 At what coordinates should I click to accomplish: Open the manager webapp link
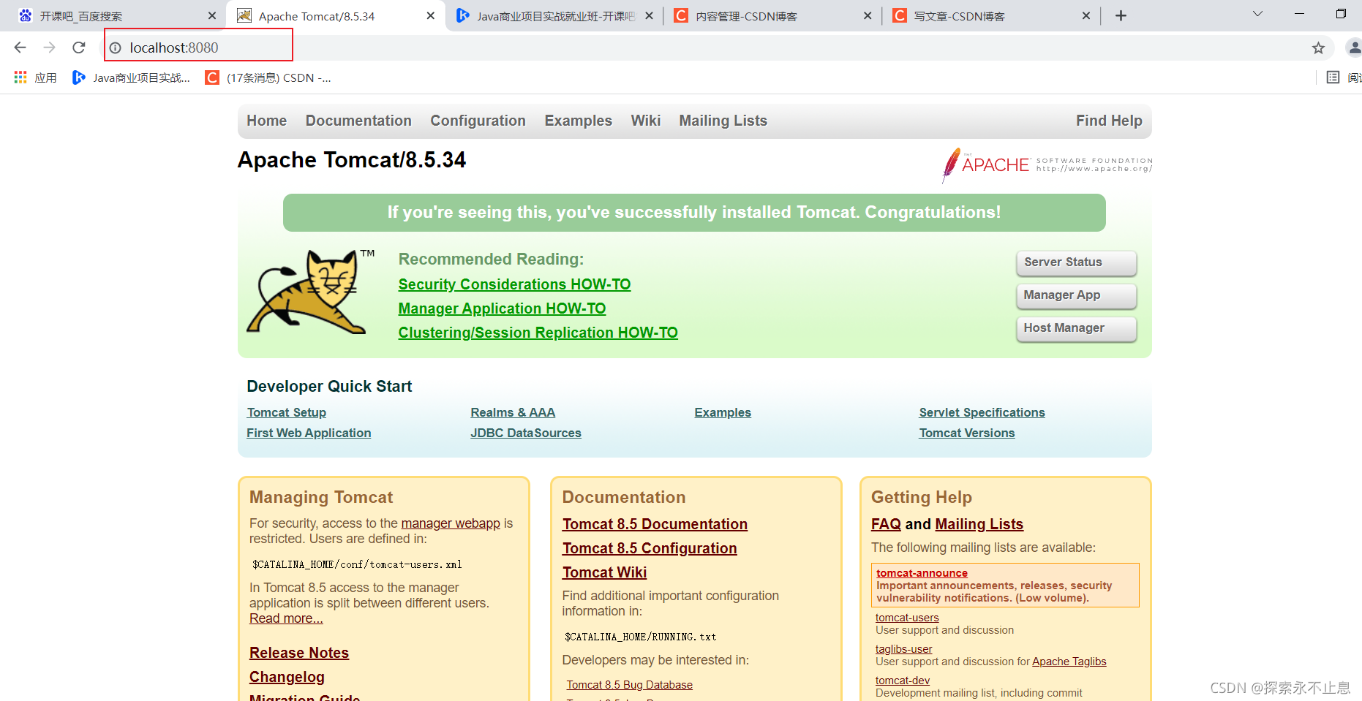[451, 523]
